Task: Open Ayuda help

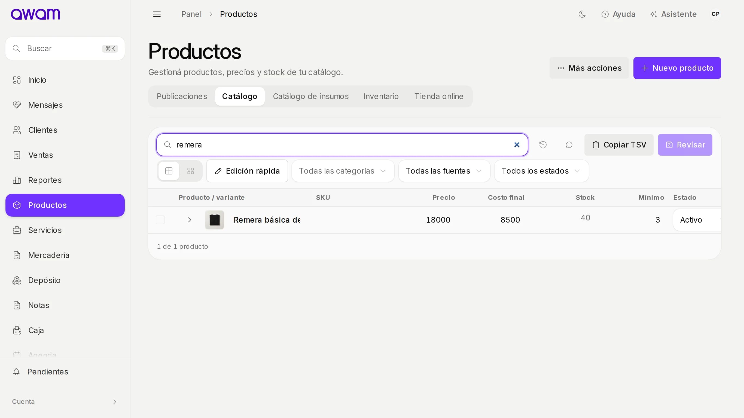Action: 618,14
